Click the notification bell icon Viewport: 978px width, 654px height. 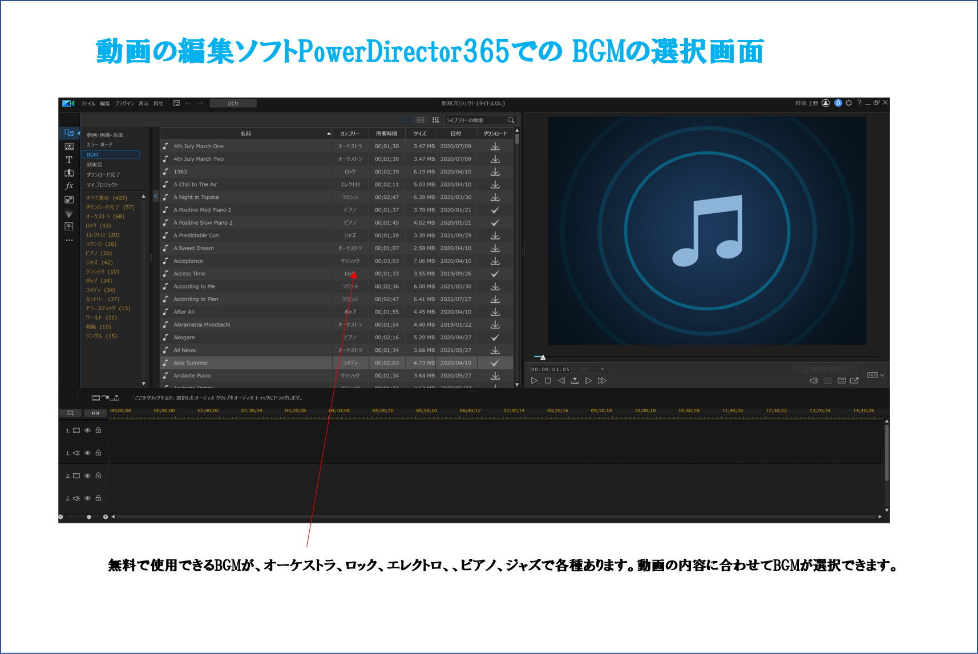838,103
